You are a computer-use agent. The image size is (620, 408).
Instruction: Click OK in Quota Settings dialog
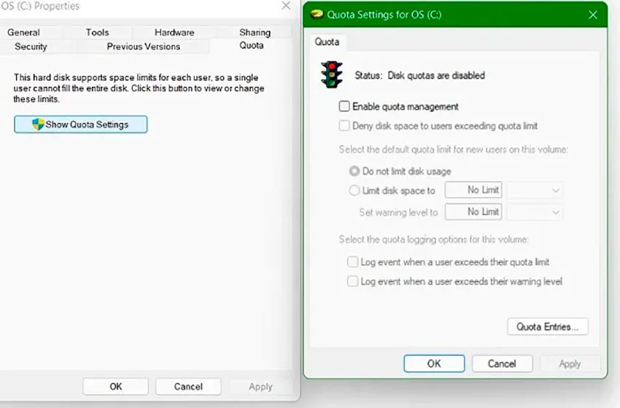click(x=434, y=364)
